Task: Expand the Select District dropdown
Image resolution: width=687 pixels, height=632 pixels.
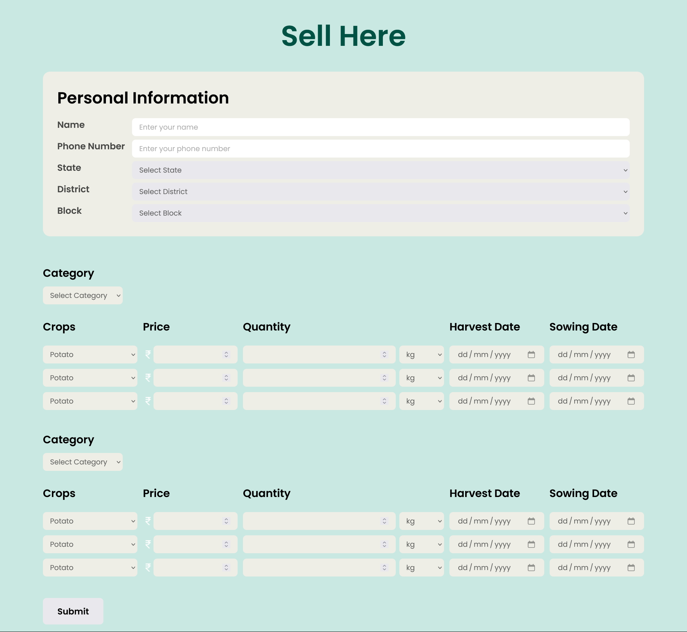Action: [380, 192]
